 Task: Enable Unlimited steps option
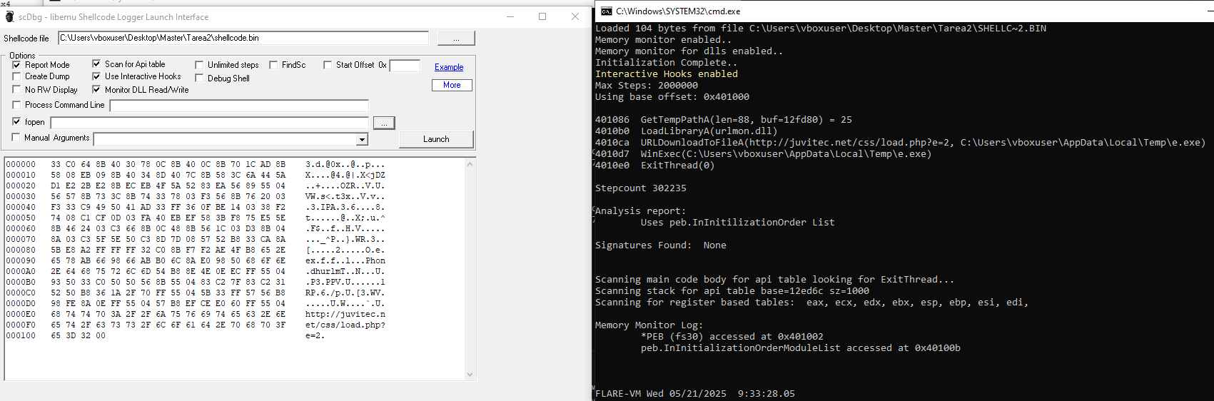click(x=199, y=65)
